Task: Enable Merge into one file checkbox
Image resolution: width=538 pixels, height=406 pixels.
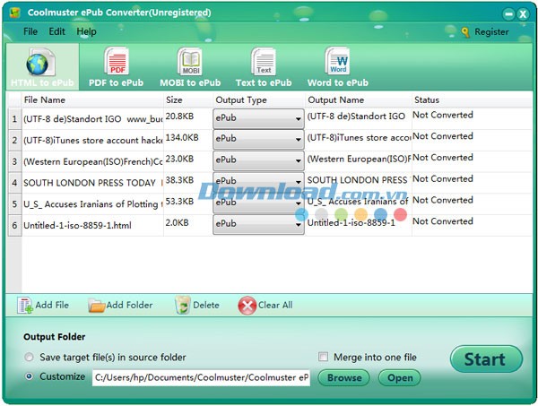Action: [x=323, y=357]
